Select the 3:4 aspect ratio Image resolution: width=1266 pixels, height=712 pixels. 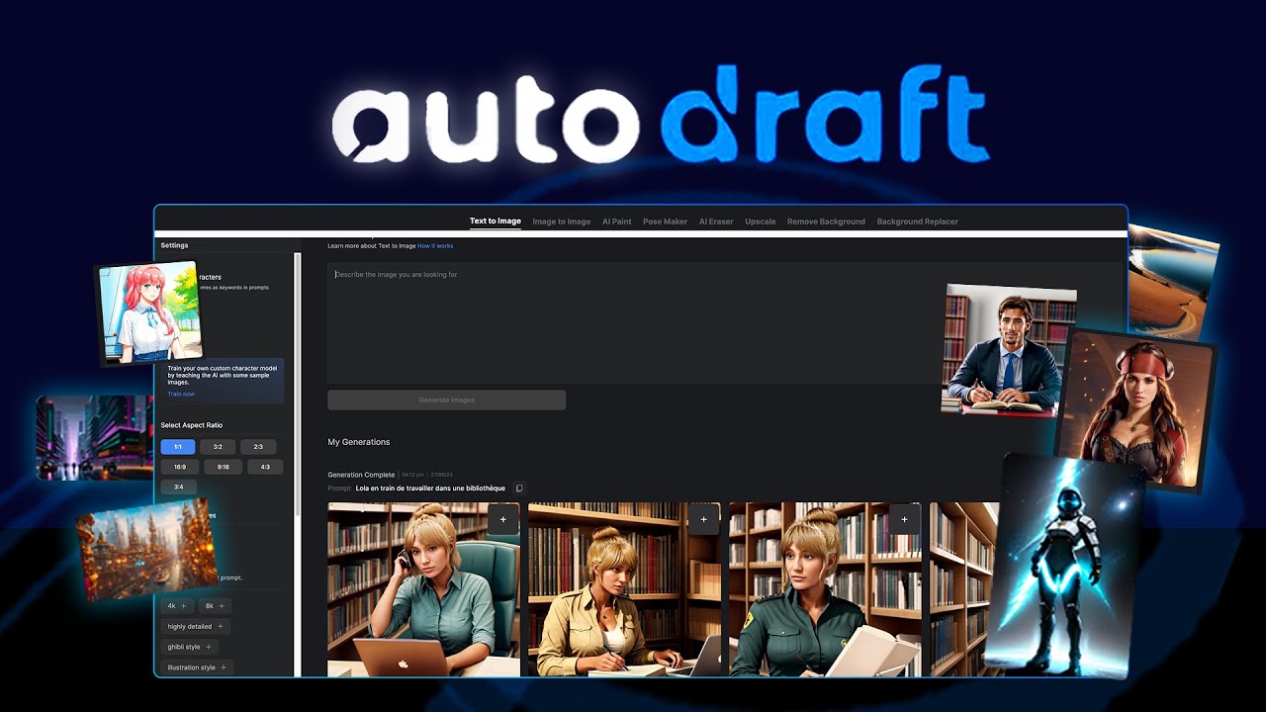coord(178,487)
